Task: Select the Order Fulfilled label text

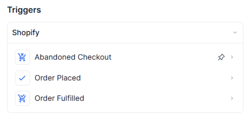Action: pos(59,98)
